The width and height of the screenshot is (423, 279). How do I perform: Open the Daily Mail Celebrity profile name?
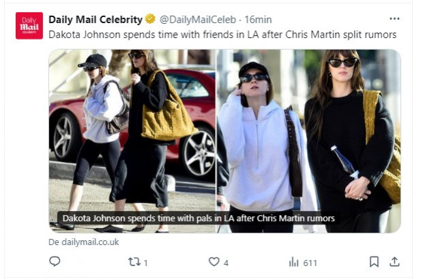coord(96,19)
